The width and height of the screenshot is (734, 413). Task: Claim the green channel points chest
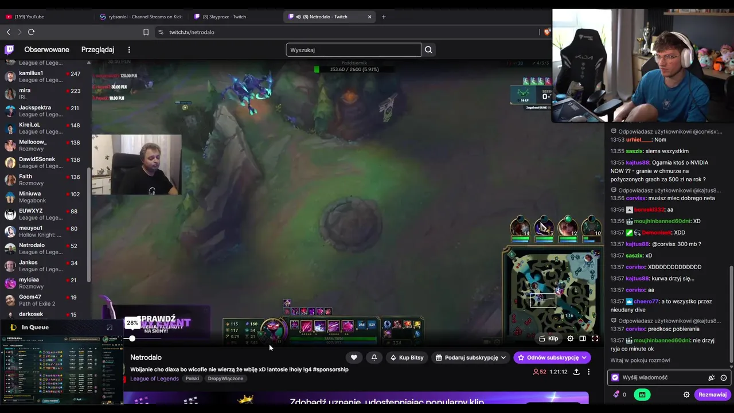click(642, 395)
